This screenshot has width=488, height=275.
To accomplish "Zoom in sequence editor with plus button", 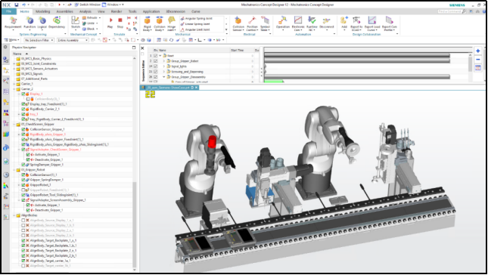I will [477, 51].
